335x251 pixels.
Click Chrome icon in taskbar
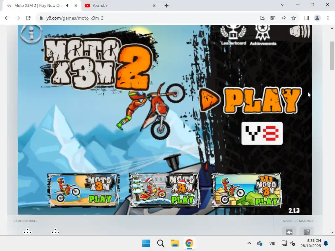(x=189, y=243)
